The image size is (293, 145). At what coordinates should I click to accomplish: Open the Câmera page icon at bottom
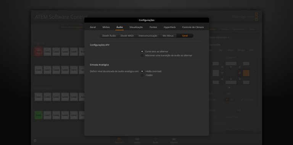pos(174,140)
